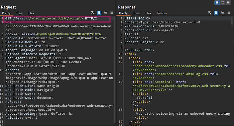Screen dimensions: 234x126
Task: Click the User-Agent Mozilla/5.0 header line
Action: click(48, 62)
